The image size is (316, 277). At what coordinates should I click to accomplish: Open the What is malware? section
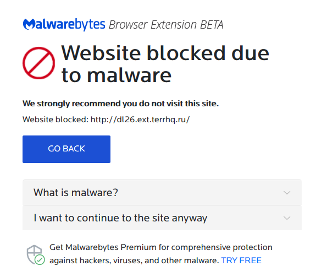pyautogui.click(x=162, y=192)
